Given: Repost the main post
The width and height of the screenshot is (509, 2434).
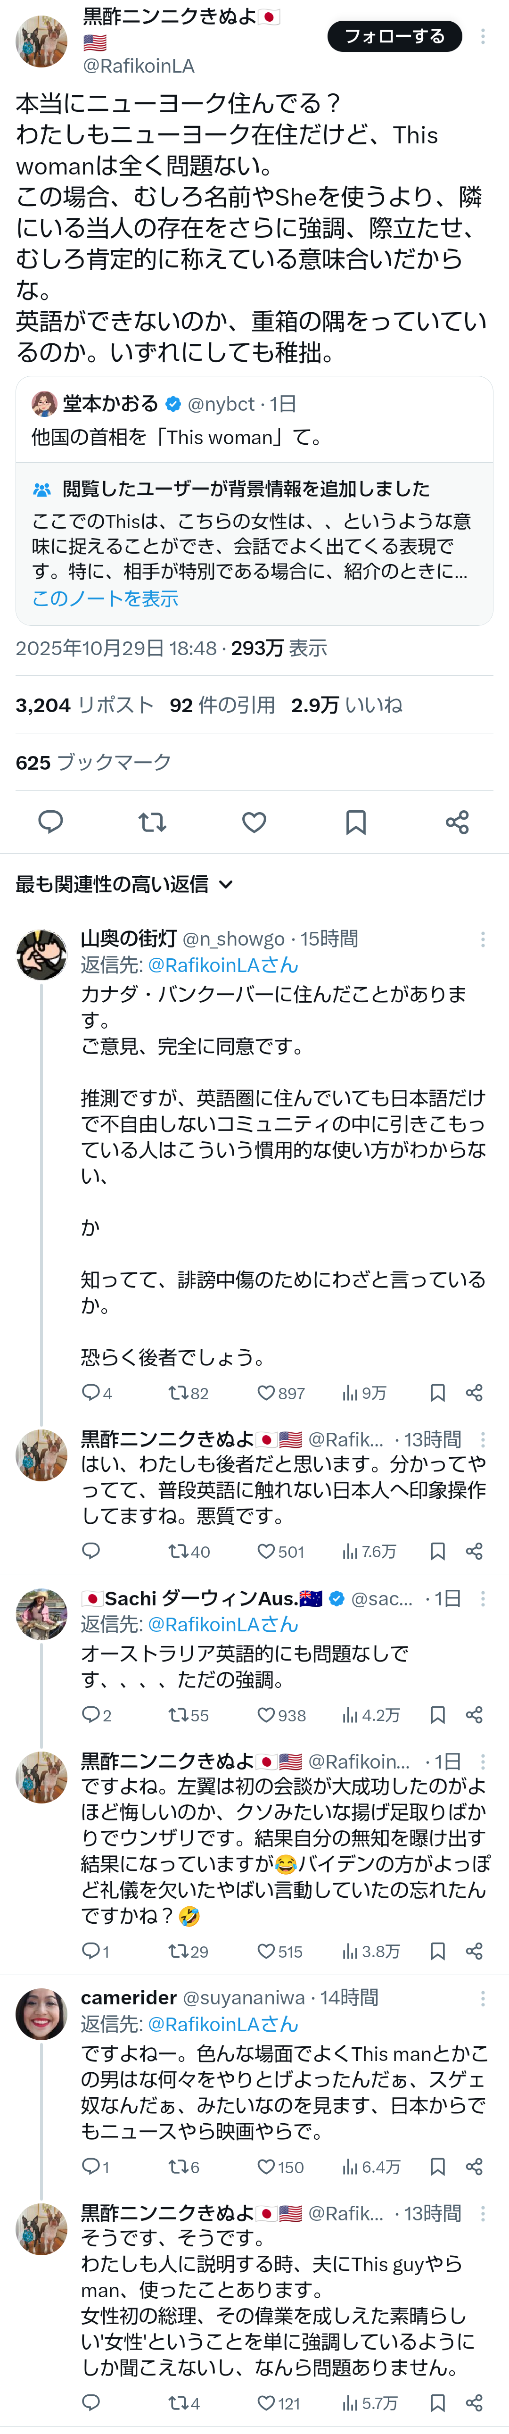Looking at the screenshot, I should coord(152,822).
